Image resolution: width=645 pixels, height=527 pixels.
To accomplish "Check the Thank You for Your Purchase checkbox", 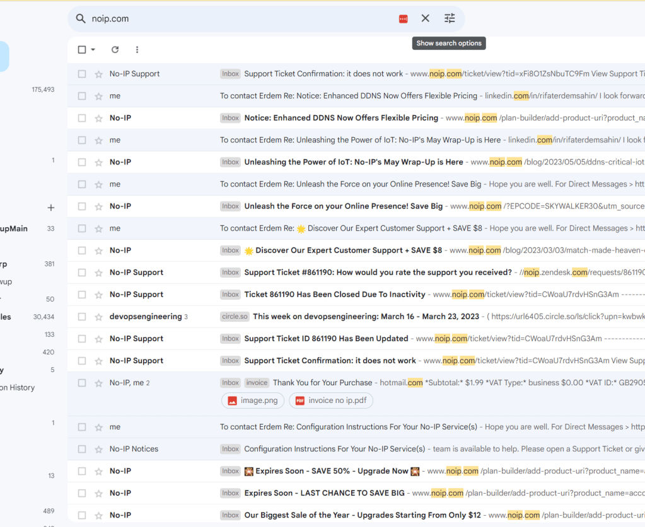I will pos(82,383).
